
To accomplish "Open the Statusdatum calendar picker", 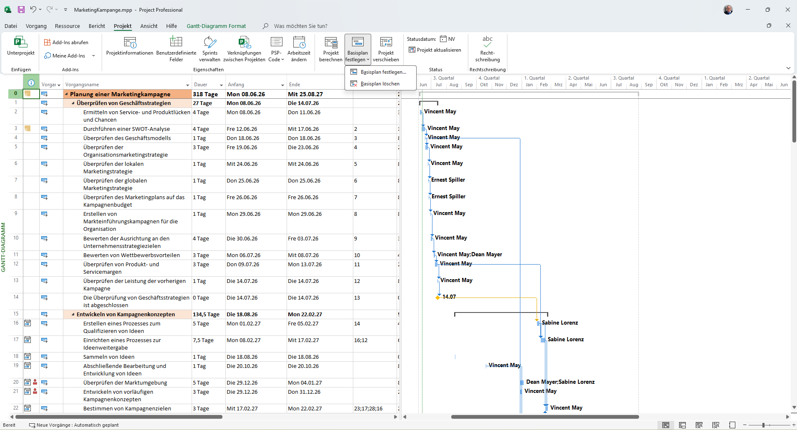I will tap(443, 39).
